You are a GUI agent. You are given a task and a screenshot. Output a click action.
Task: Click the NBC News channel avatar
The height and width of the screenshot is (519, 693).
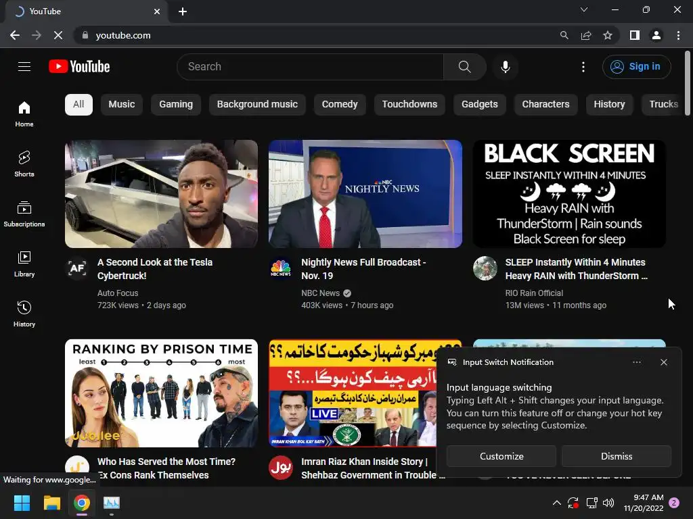(281, 268)
